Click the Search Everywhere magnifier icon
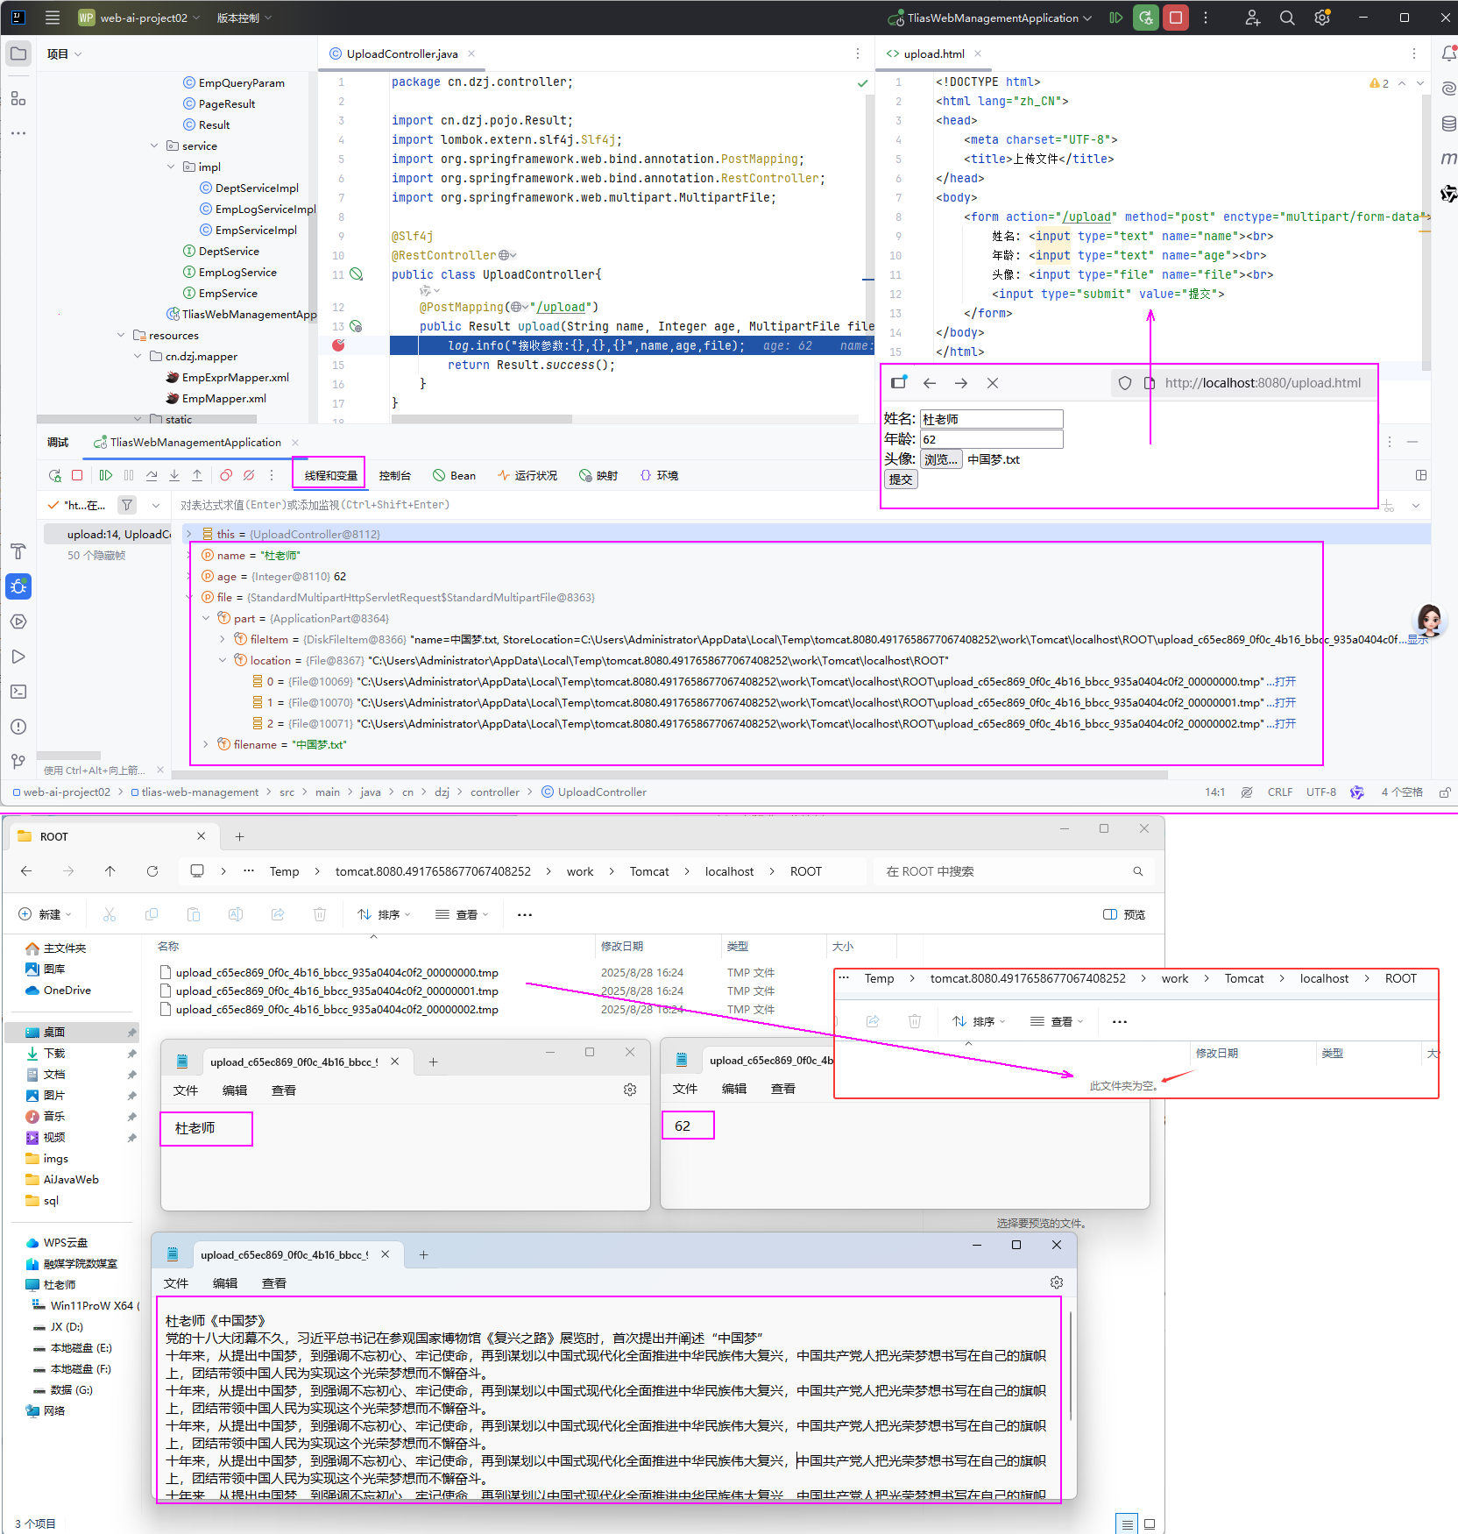 tap(1287, 18)
